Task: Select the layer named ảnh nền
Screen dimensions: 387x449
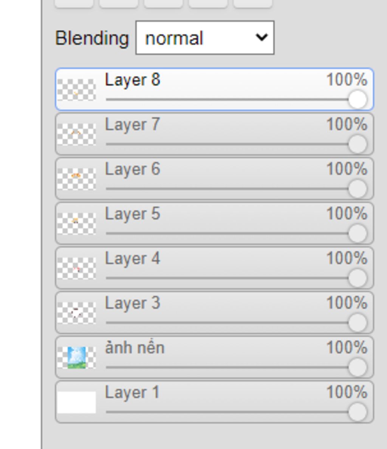Action: tap(135, 348)
